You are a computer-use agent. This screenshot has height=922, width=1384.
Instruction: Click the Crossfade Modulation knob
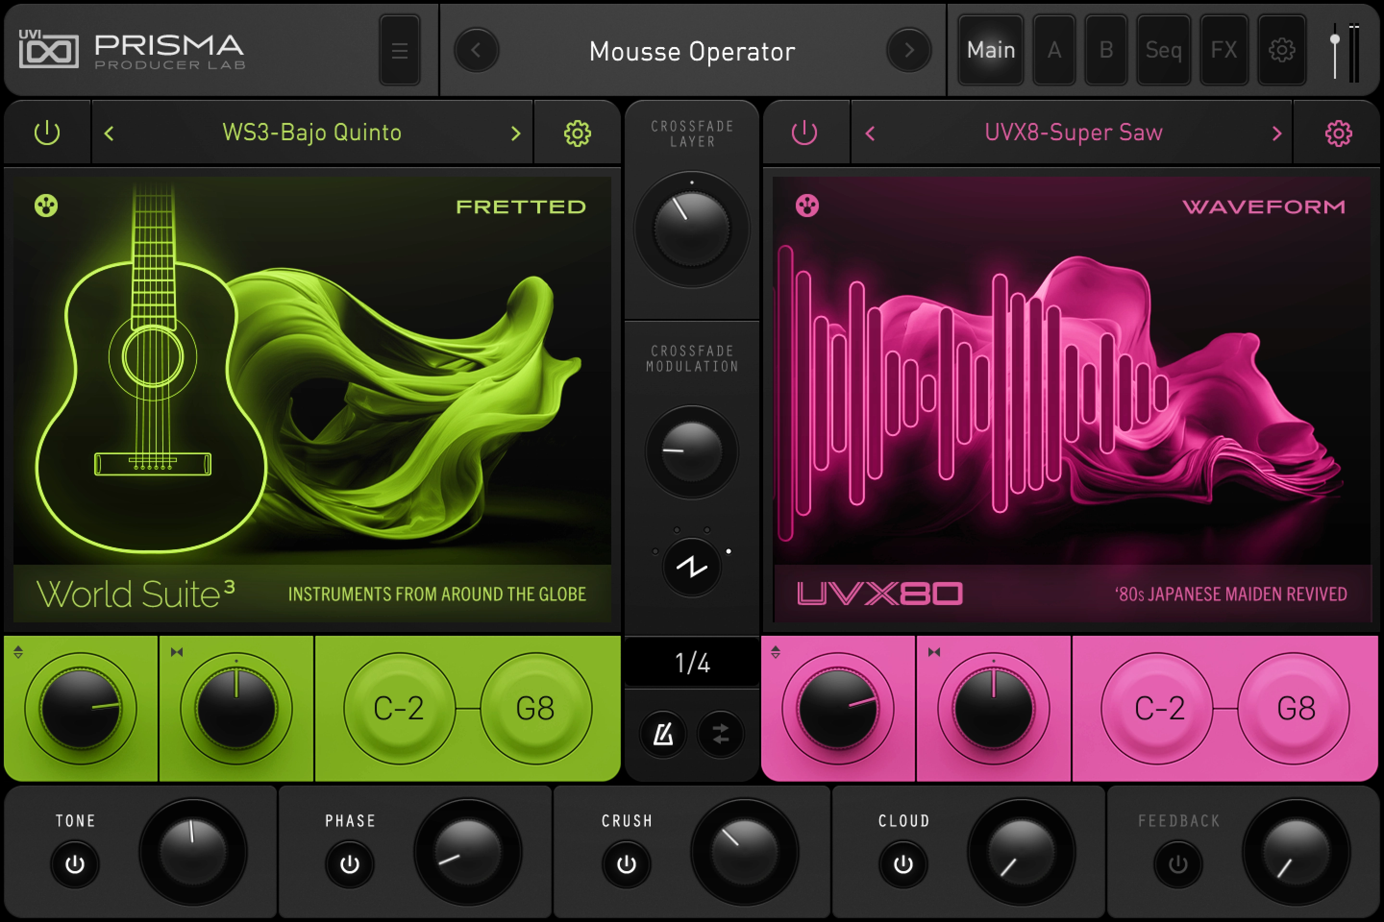[x=692, y=451]
